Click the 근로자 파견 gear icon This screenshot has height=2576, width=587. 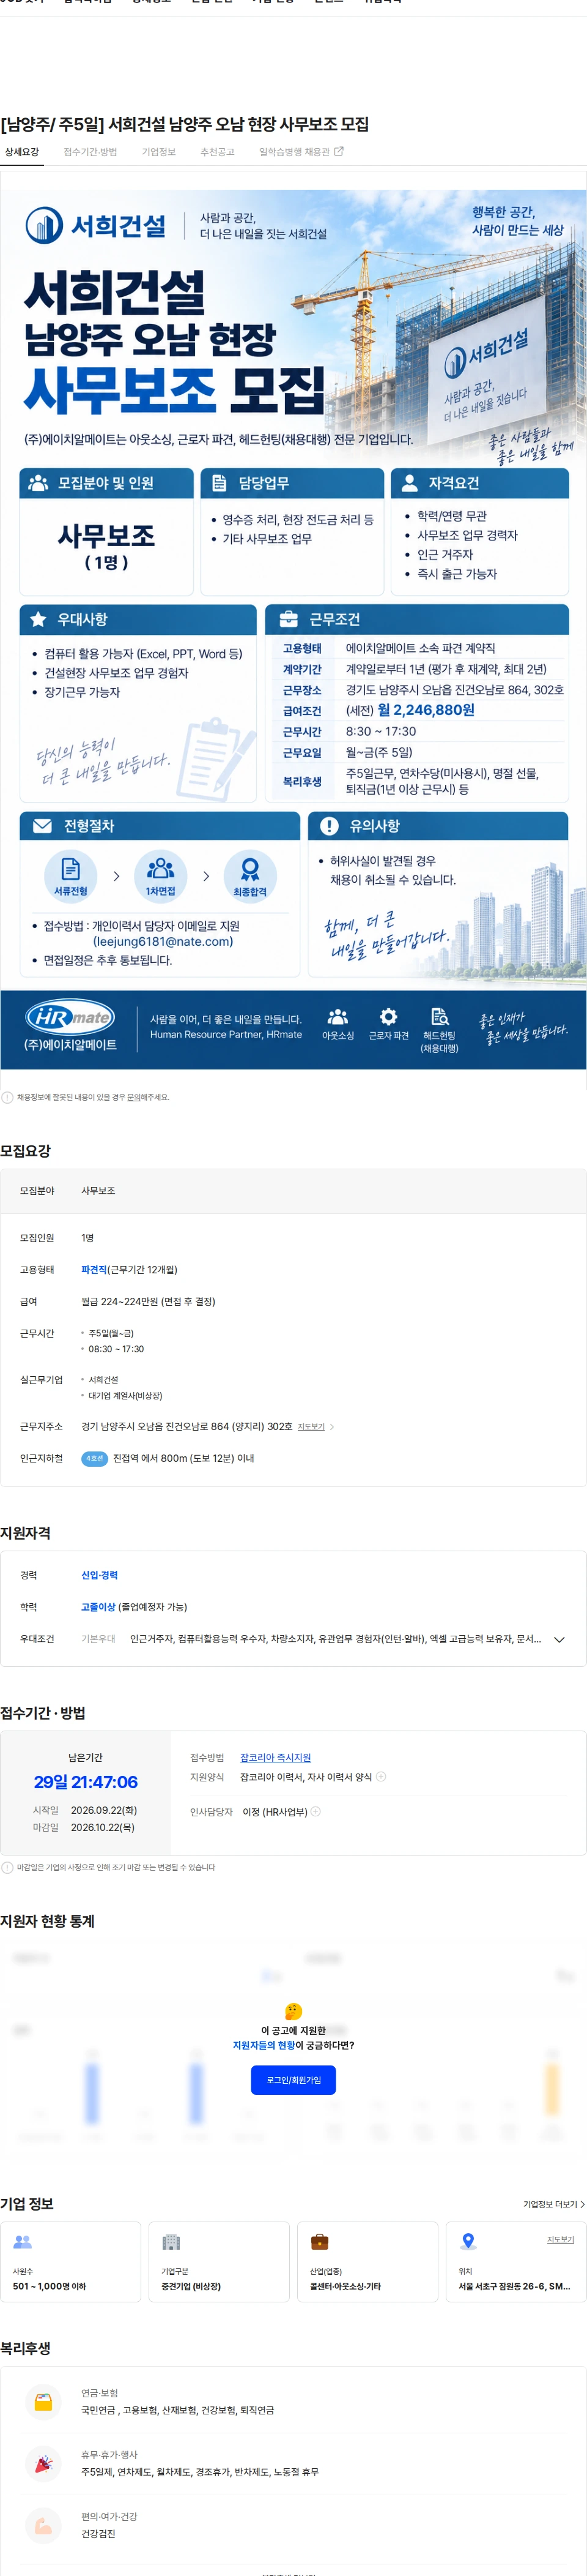click(x=388, y=1017)
